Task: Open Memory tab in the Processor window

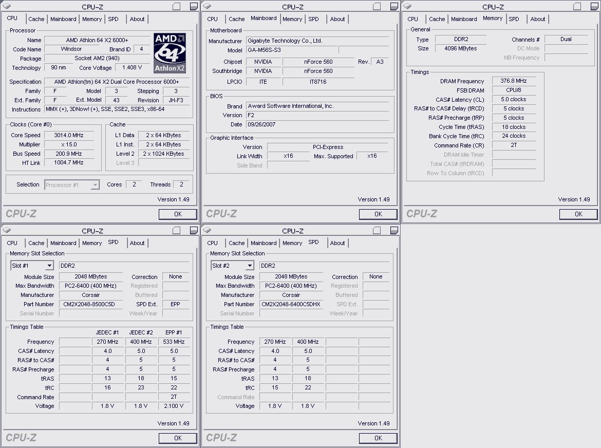Action: pyautogui.click(x=92, y=19)
